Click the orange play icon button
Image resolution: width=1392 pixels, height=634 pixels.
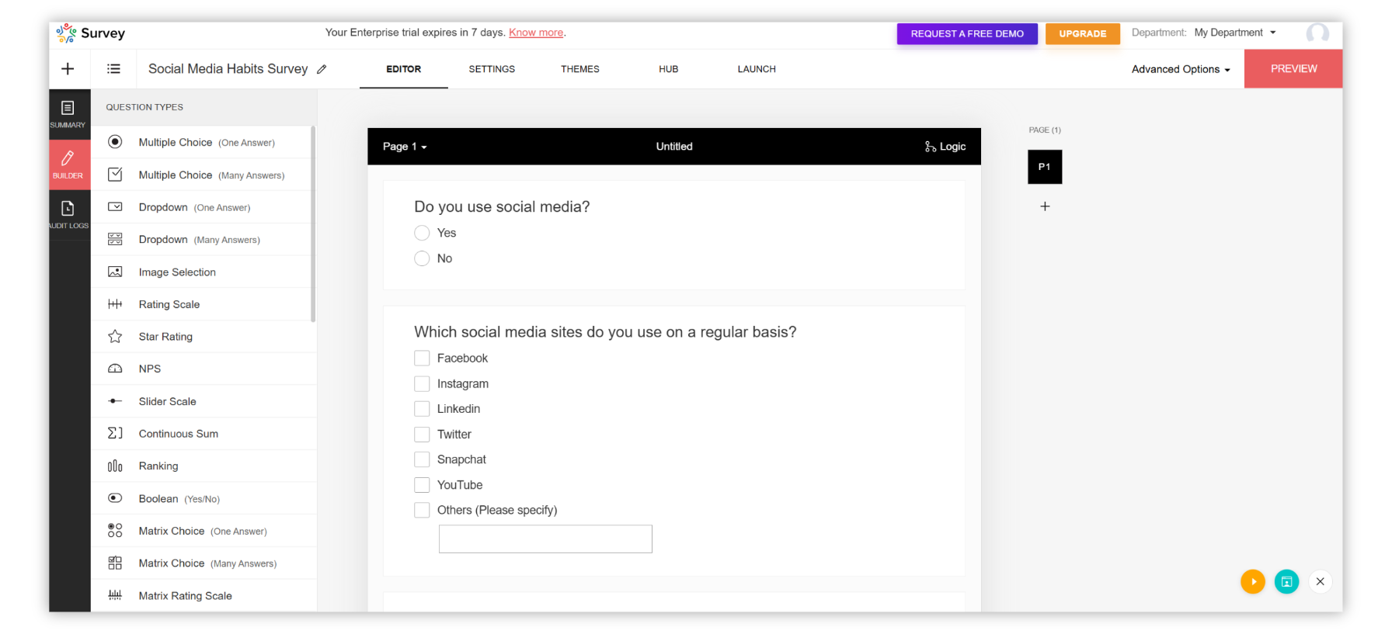coord(1252,581)
